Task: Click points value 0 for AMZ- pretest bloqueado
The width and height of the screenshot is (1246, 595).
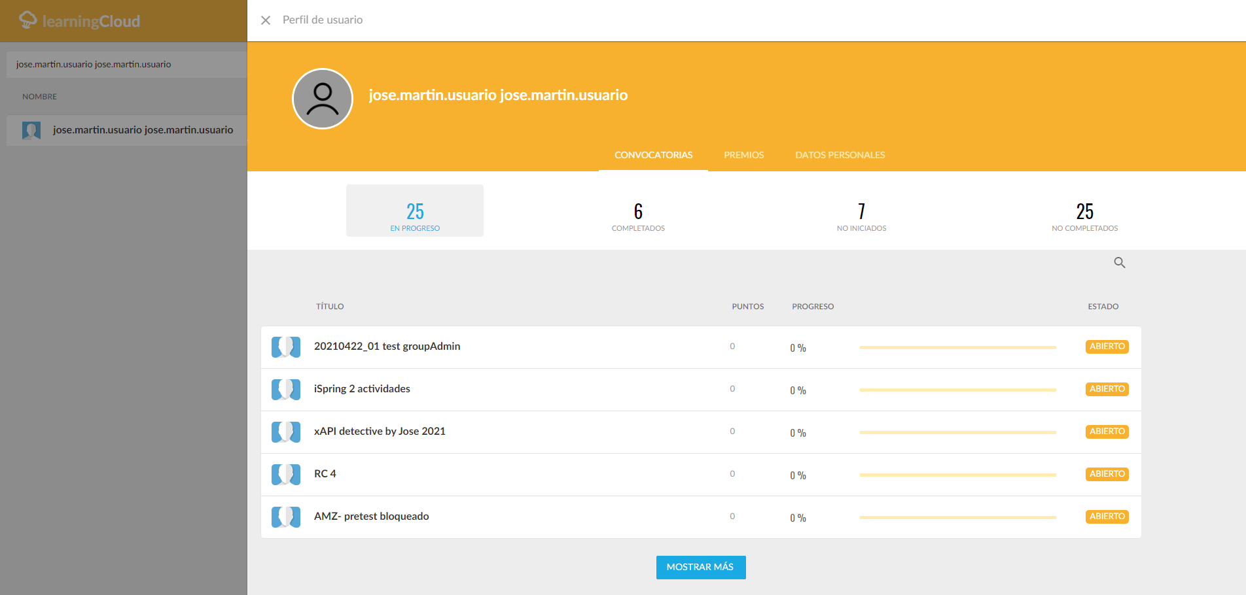Action: tap(732, 517)
